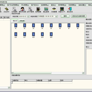Open 客户回访 menu
Viewport: 92px width, 92px height.
pyautogui.click(x=35, y=5)
